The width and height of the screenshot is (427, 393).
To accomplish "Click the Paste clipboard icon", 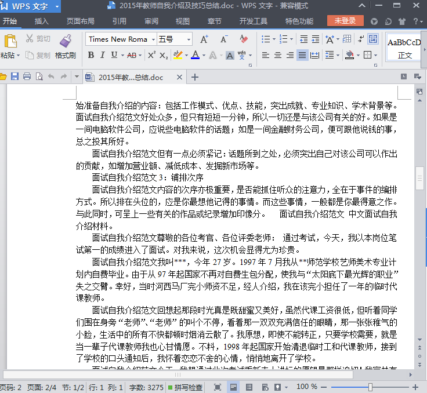I will pos(10,41).
